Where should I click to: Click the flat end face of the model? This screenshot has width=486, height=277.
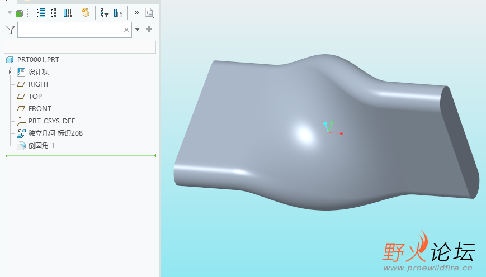[460, 142]
